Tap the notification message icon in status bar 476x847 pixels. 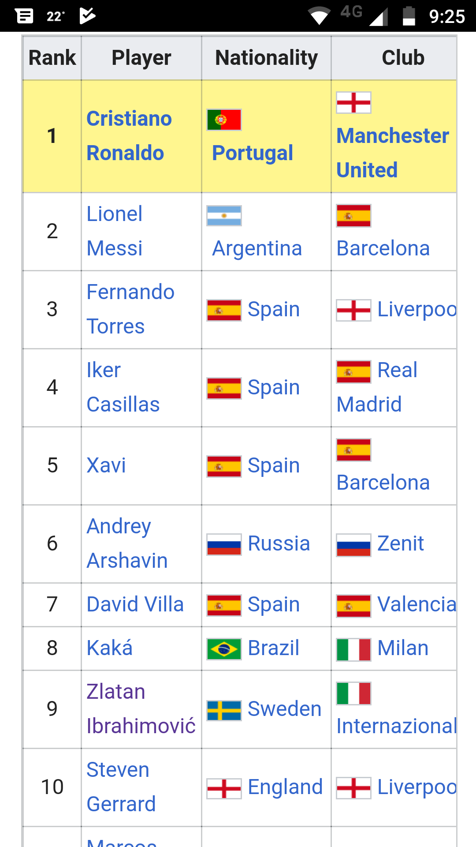tap(24, 16)
